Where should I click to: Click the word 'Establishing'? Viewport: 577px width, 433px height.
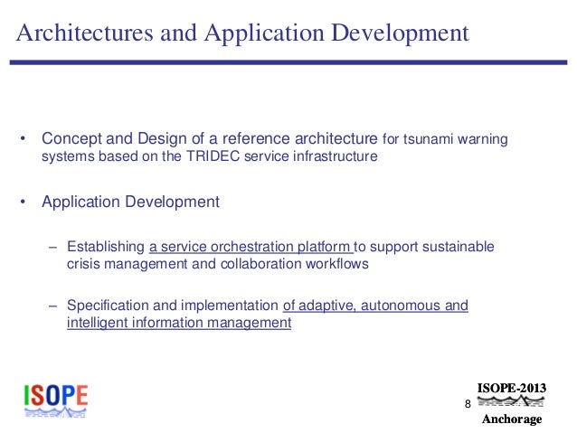pos(106,247)
